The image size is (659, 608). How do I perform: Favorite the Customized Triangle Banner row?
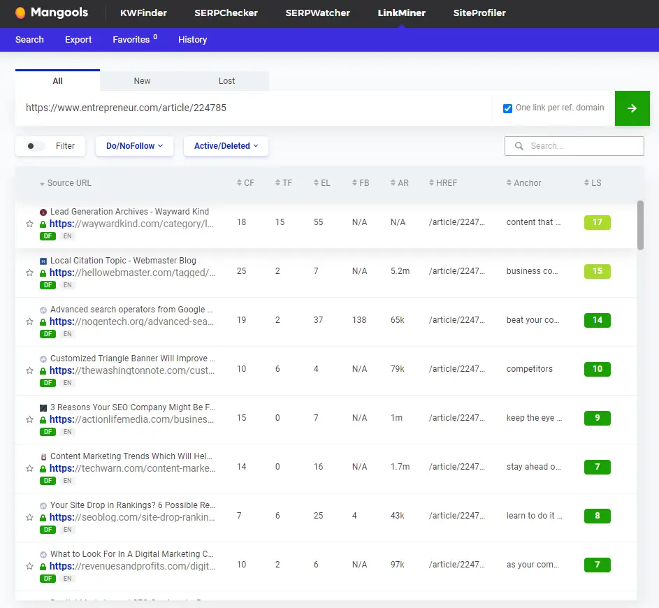click(29, 370)
